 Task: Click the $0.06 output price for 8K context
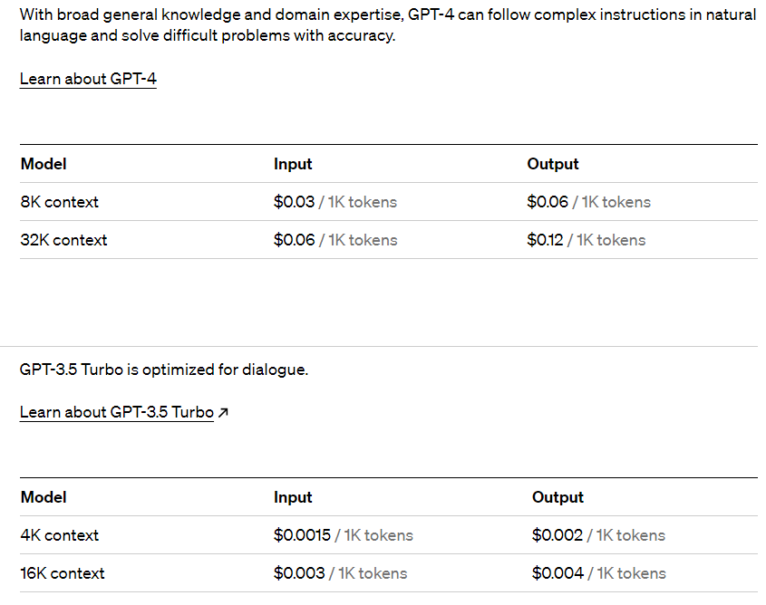pos(548,201)
